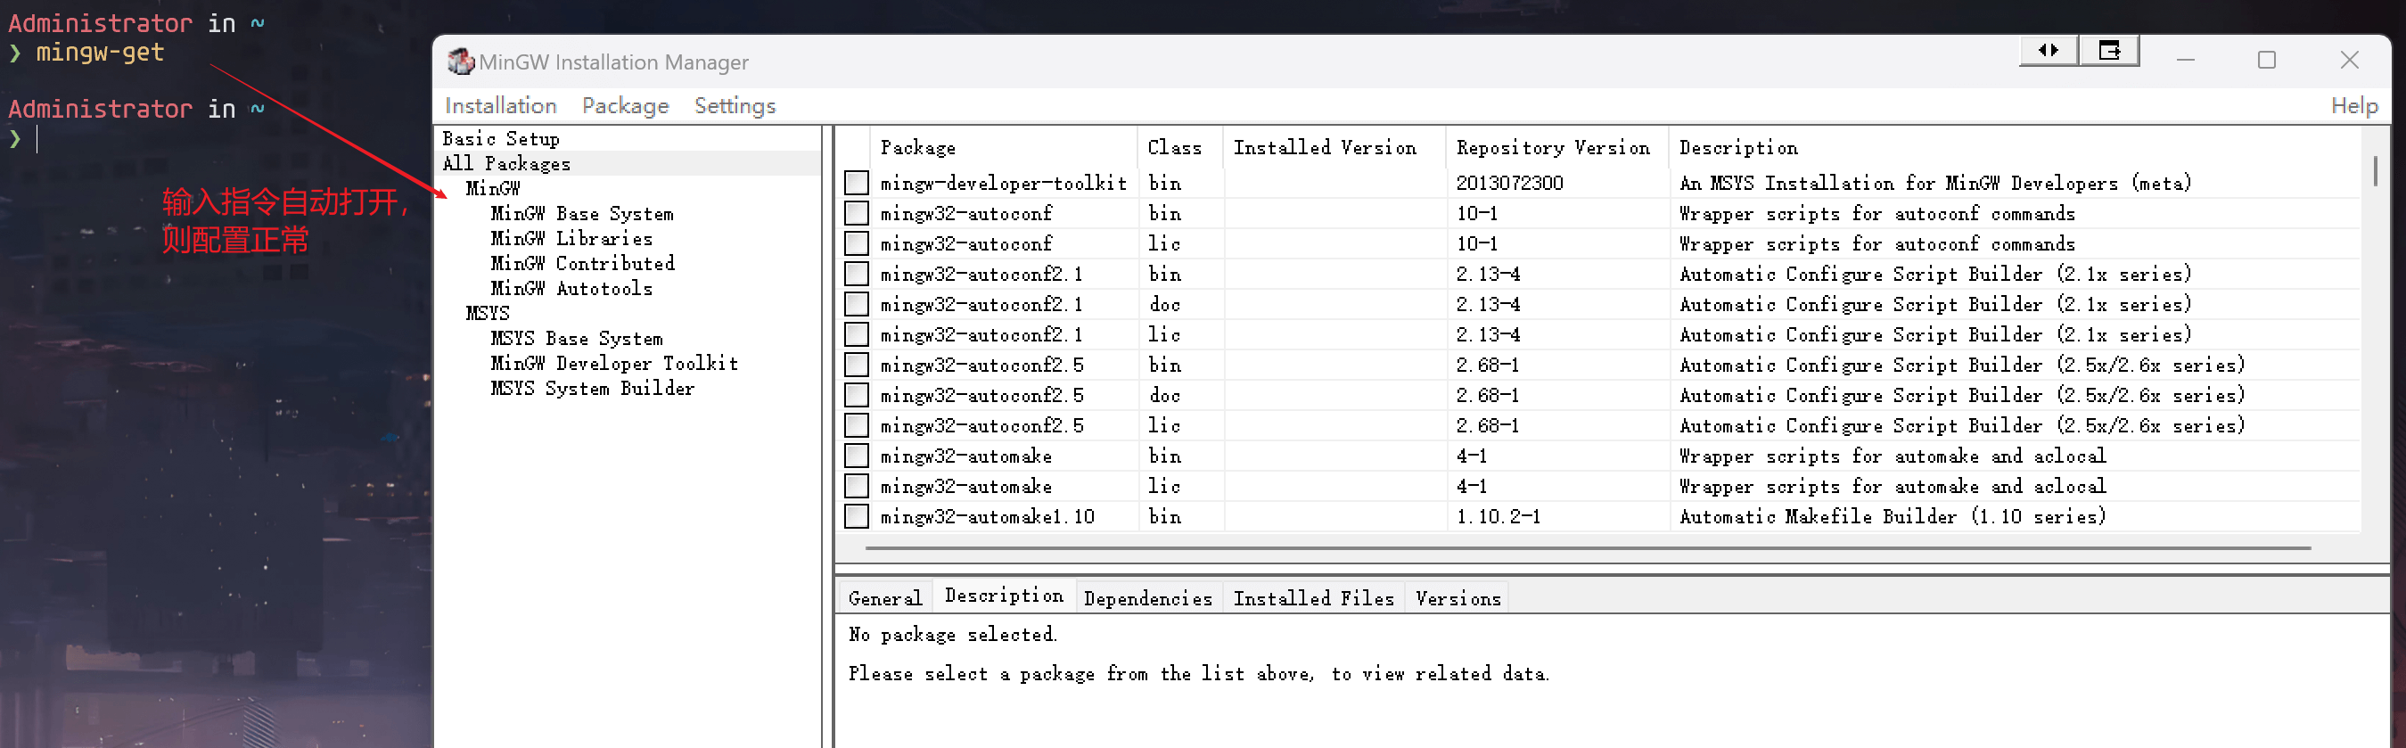Image resolution: width=2406 pixels, height=748 pixels.
Task: Tick mingw32-automake bin checkbox
Action: (x=857, y=456)
